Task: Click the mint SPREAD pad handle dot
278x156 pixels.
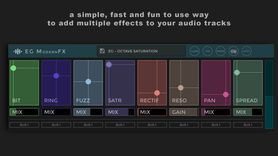Action: point(237,72)
